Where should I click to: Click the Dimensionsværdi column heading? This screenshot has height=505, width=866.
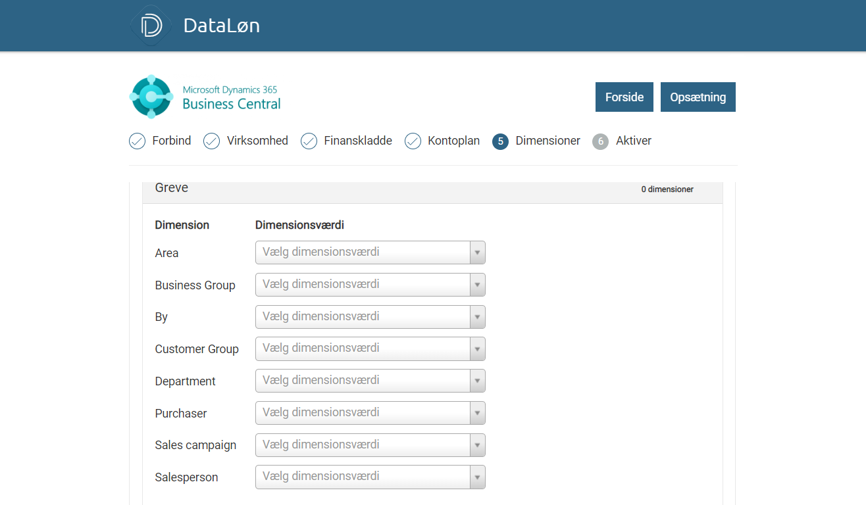coord(299,225)
